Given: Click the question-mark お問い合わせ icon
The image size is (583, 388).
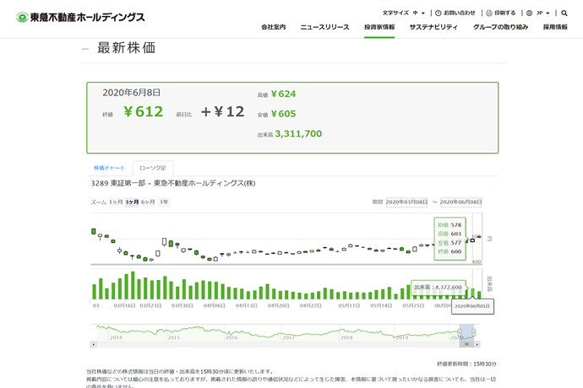Looking at the screenshot, I should (439, 13).
